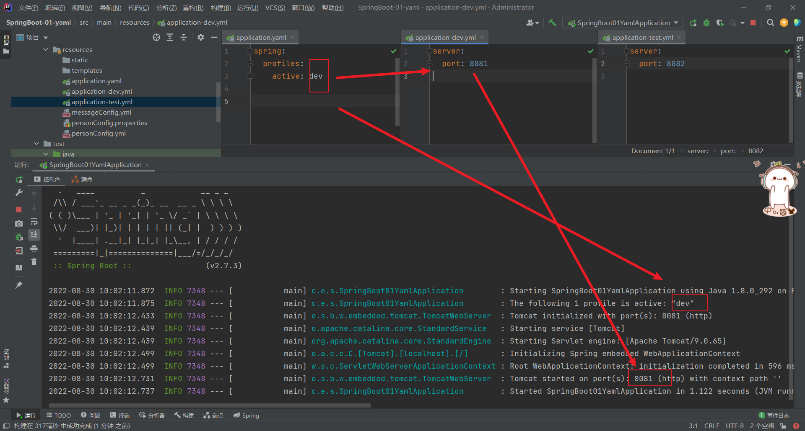Image resolution: width=805 pixels, height=431 pixels.
Task: Open the VCS menu
Action: point(275,8)
